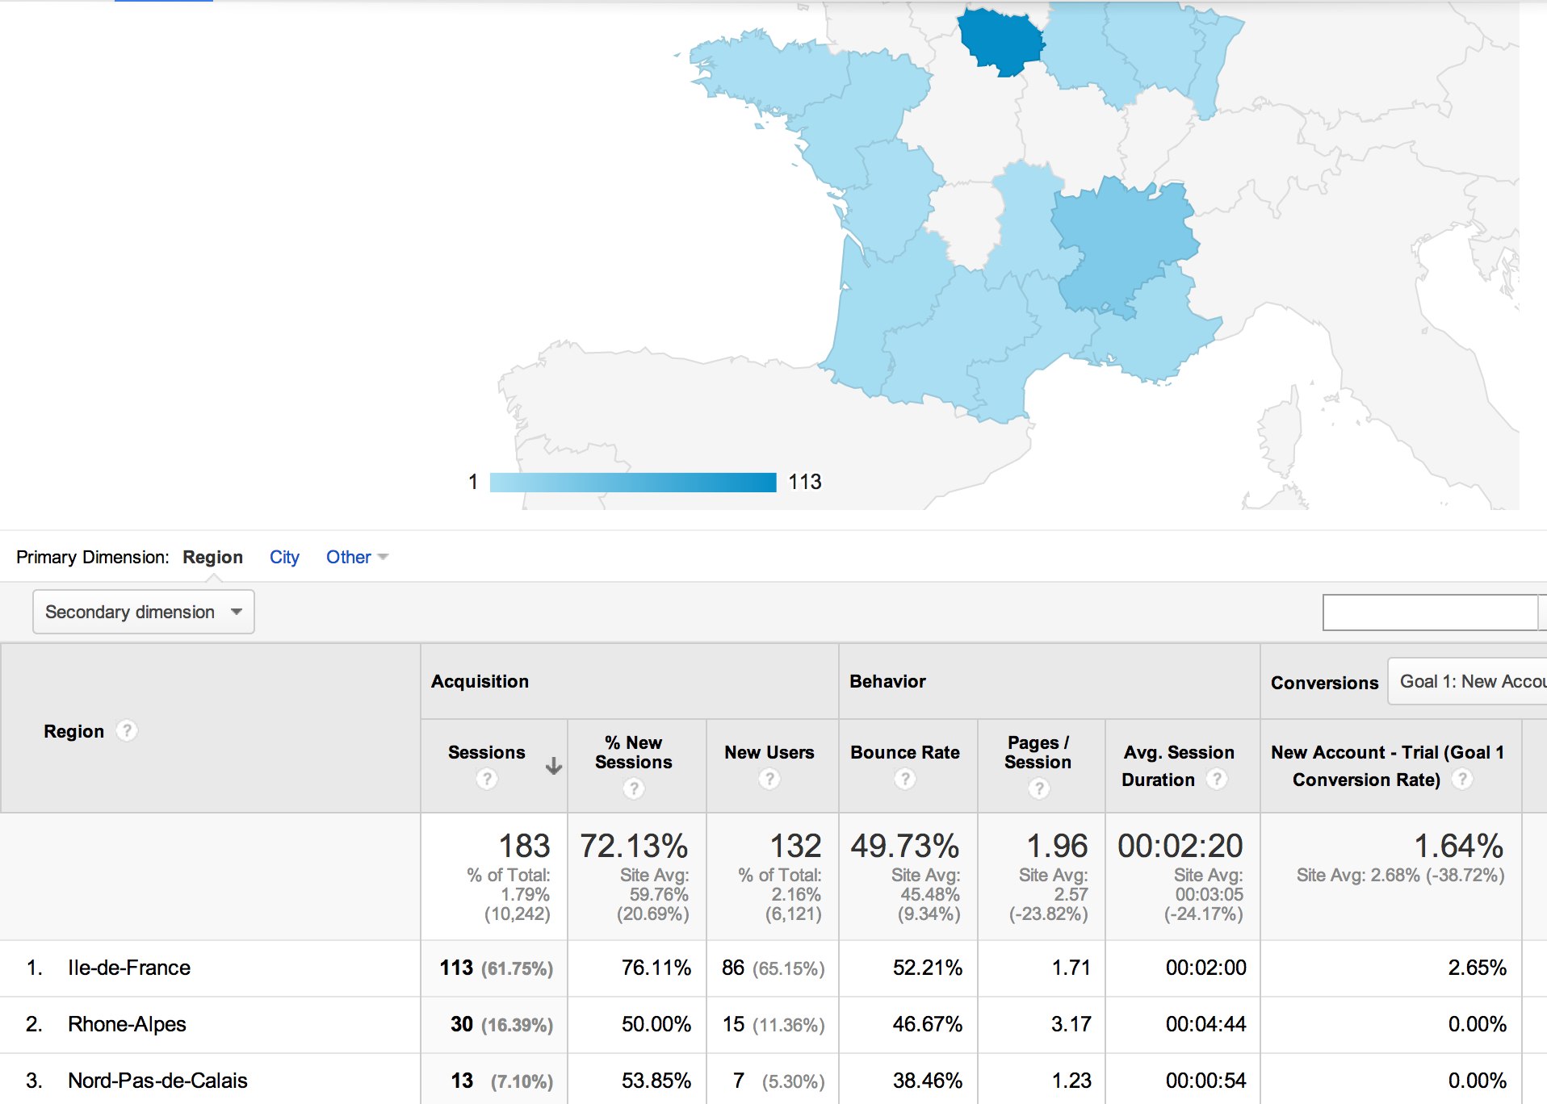Click the Avg. Session Duration help icon
The image size is (1547, 1104).
pyautogui.click(x=1217, y=780)
